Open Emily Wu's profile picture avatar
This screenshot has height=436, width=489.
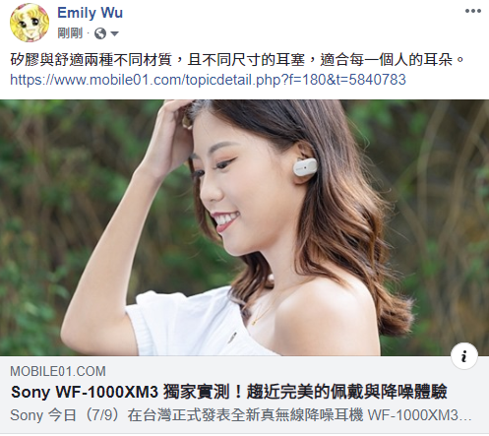(30, 23)
